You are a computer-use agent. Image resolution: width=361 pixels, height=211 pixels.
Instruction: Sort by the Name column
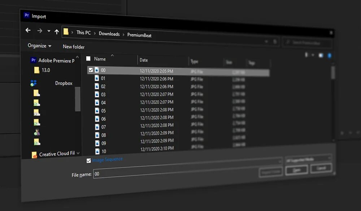tap(100, 59)
